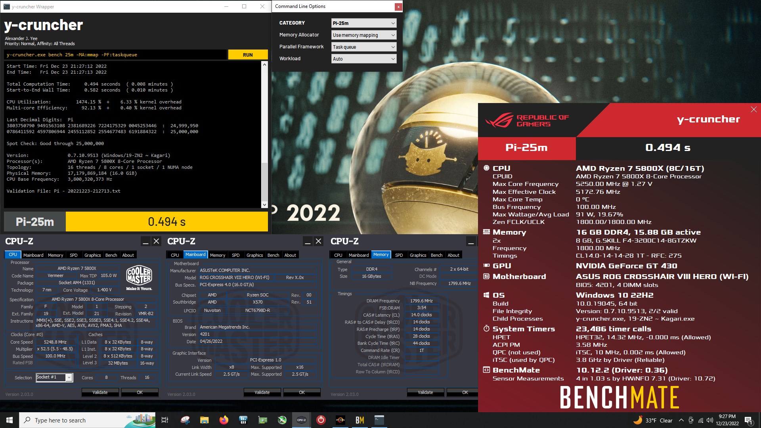Click the CPU section icon in BenchMate panel
Screen dimensions: 761x428
coord(486,168)
